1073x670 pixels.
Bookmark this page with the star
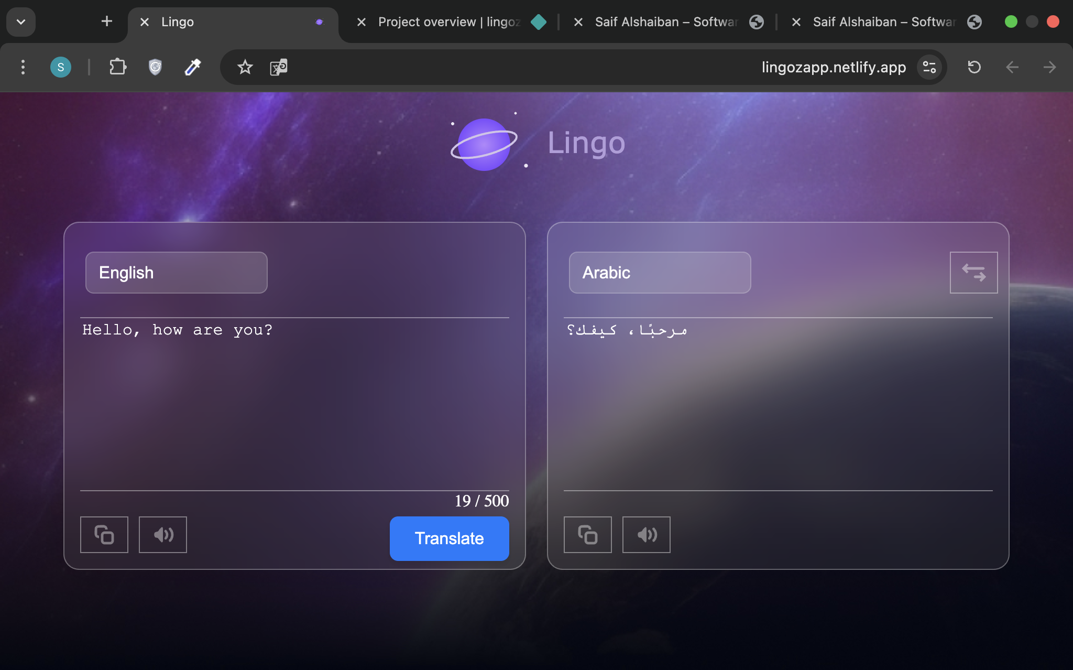click(245, 67)
